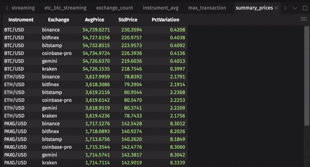Click the StdPrice column header

point(128,20)
